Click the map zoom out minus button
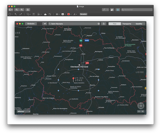The height and width of the screenshot is (134, 161). [x=139, y=111]
